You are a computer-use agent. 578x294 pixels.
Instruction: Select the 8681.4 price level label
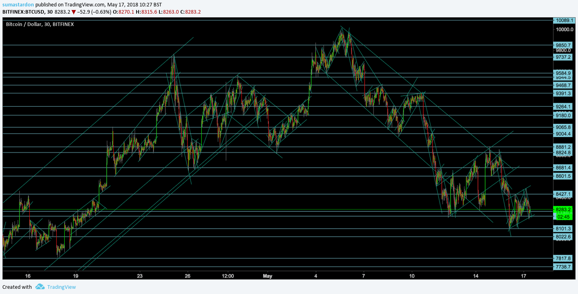click(563, 167)
